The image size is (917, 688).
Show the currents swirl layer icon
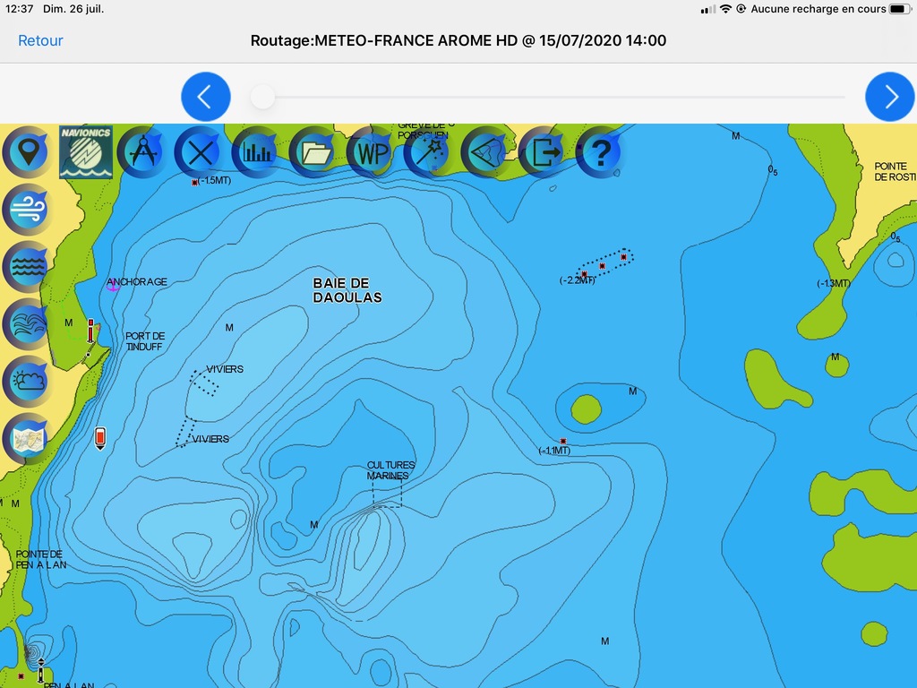click(x=27, y=323)
